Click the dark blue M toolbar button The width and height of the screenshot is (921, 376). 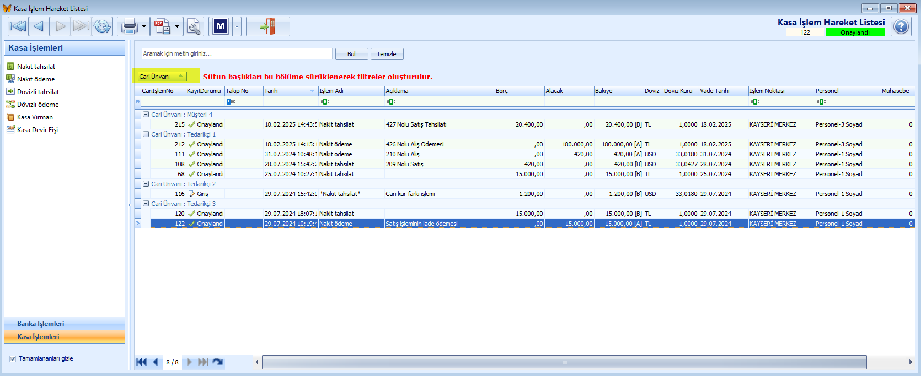point(221,26)
